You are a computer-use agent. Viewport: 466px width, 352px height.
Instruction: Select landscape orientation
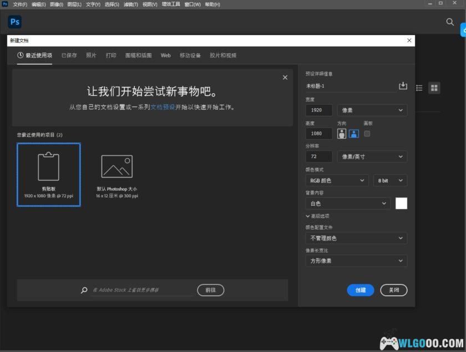pyautogui.click(x=353, y=133)
